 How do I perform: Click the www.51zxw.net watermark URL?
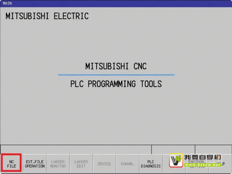203,164
